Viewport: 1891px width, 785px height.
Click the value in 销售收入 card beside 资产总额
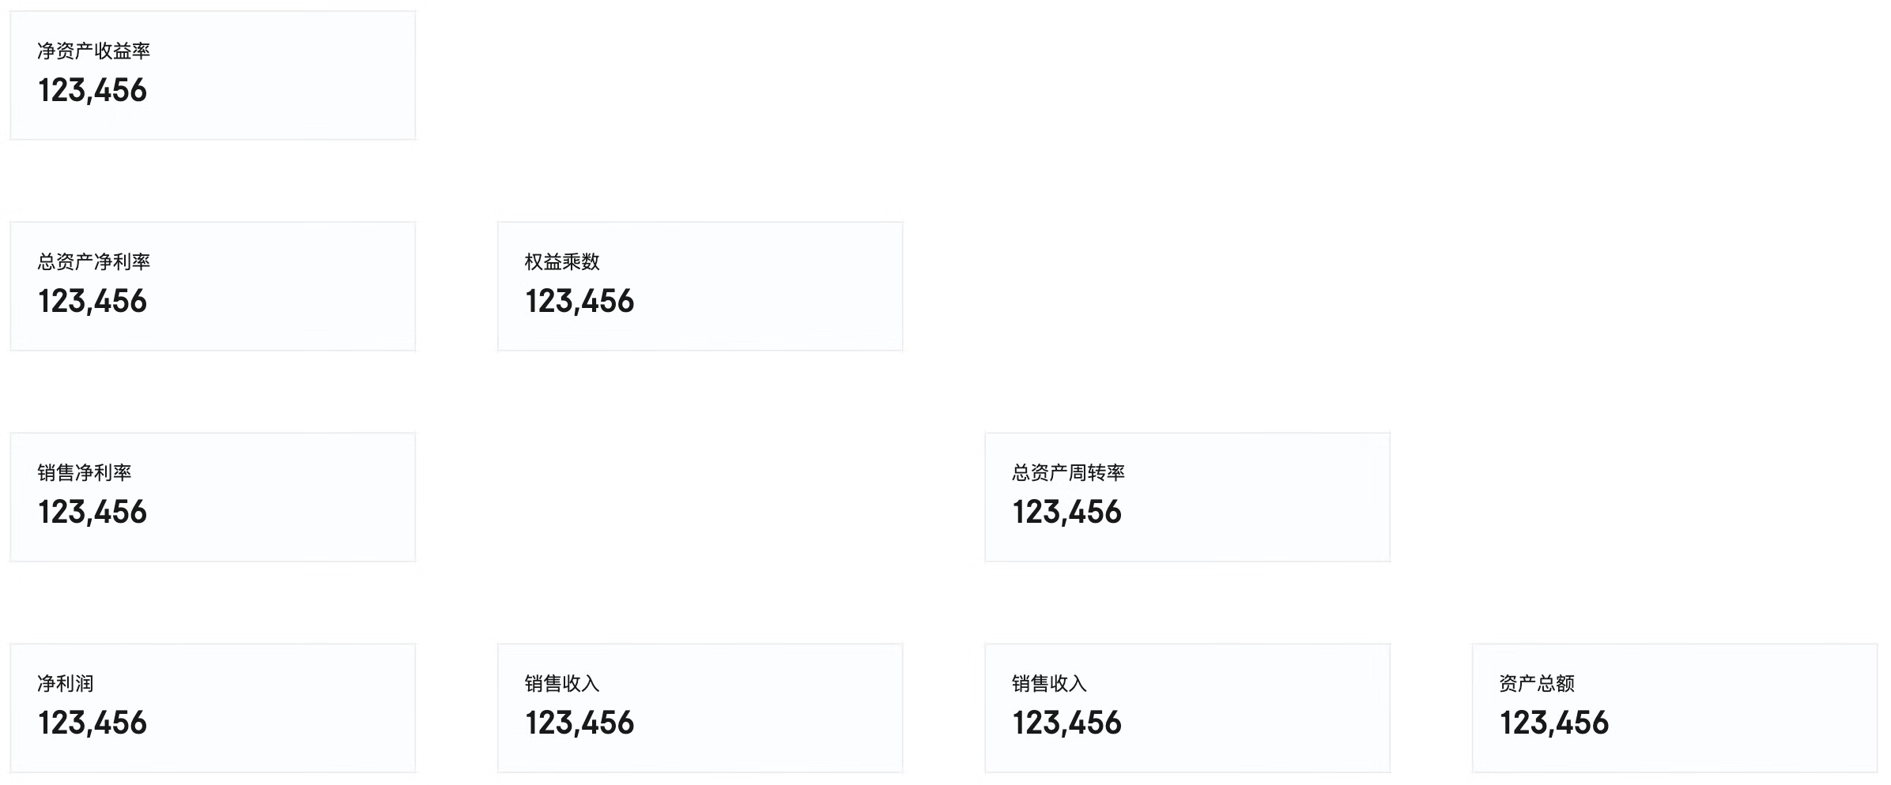[x=1067, y=723]
